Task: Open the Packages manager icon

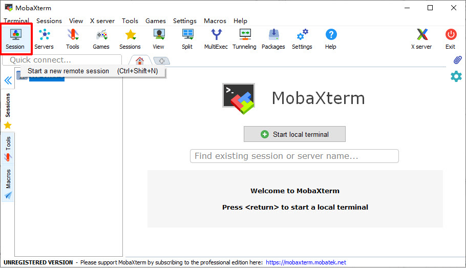Action: tap(273, 38)
